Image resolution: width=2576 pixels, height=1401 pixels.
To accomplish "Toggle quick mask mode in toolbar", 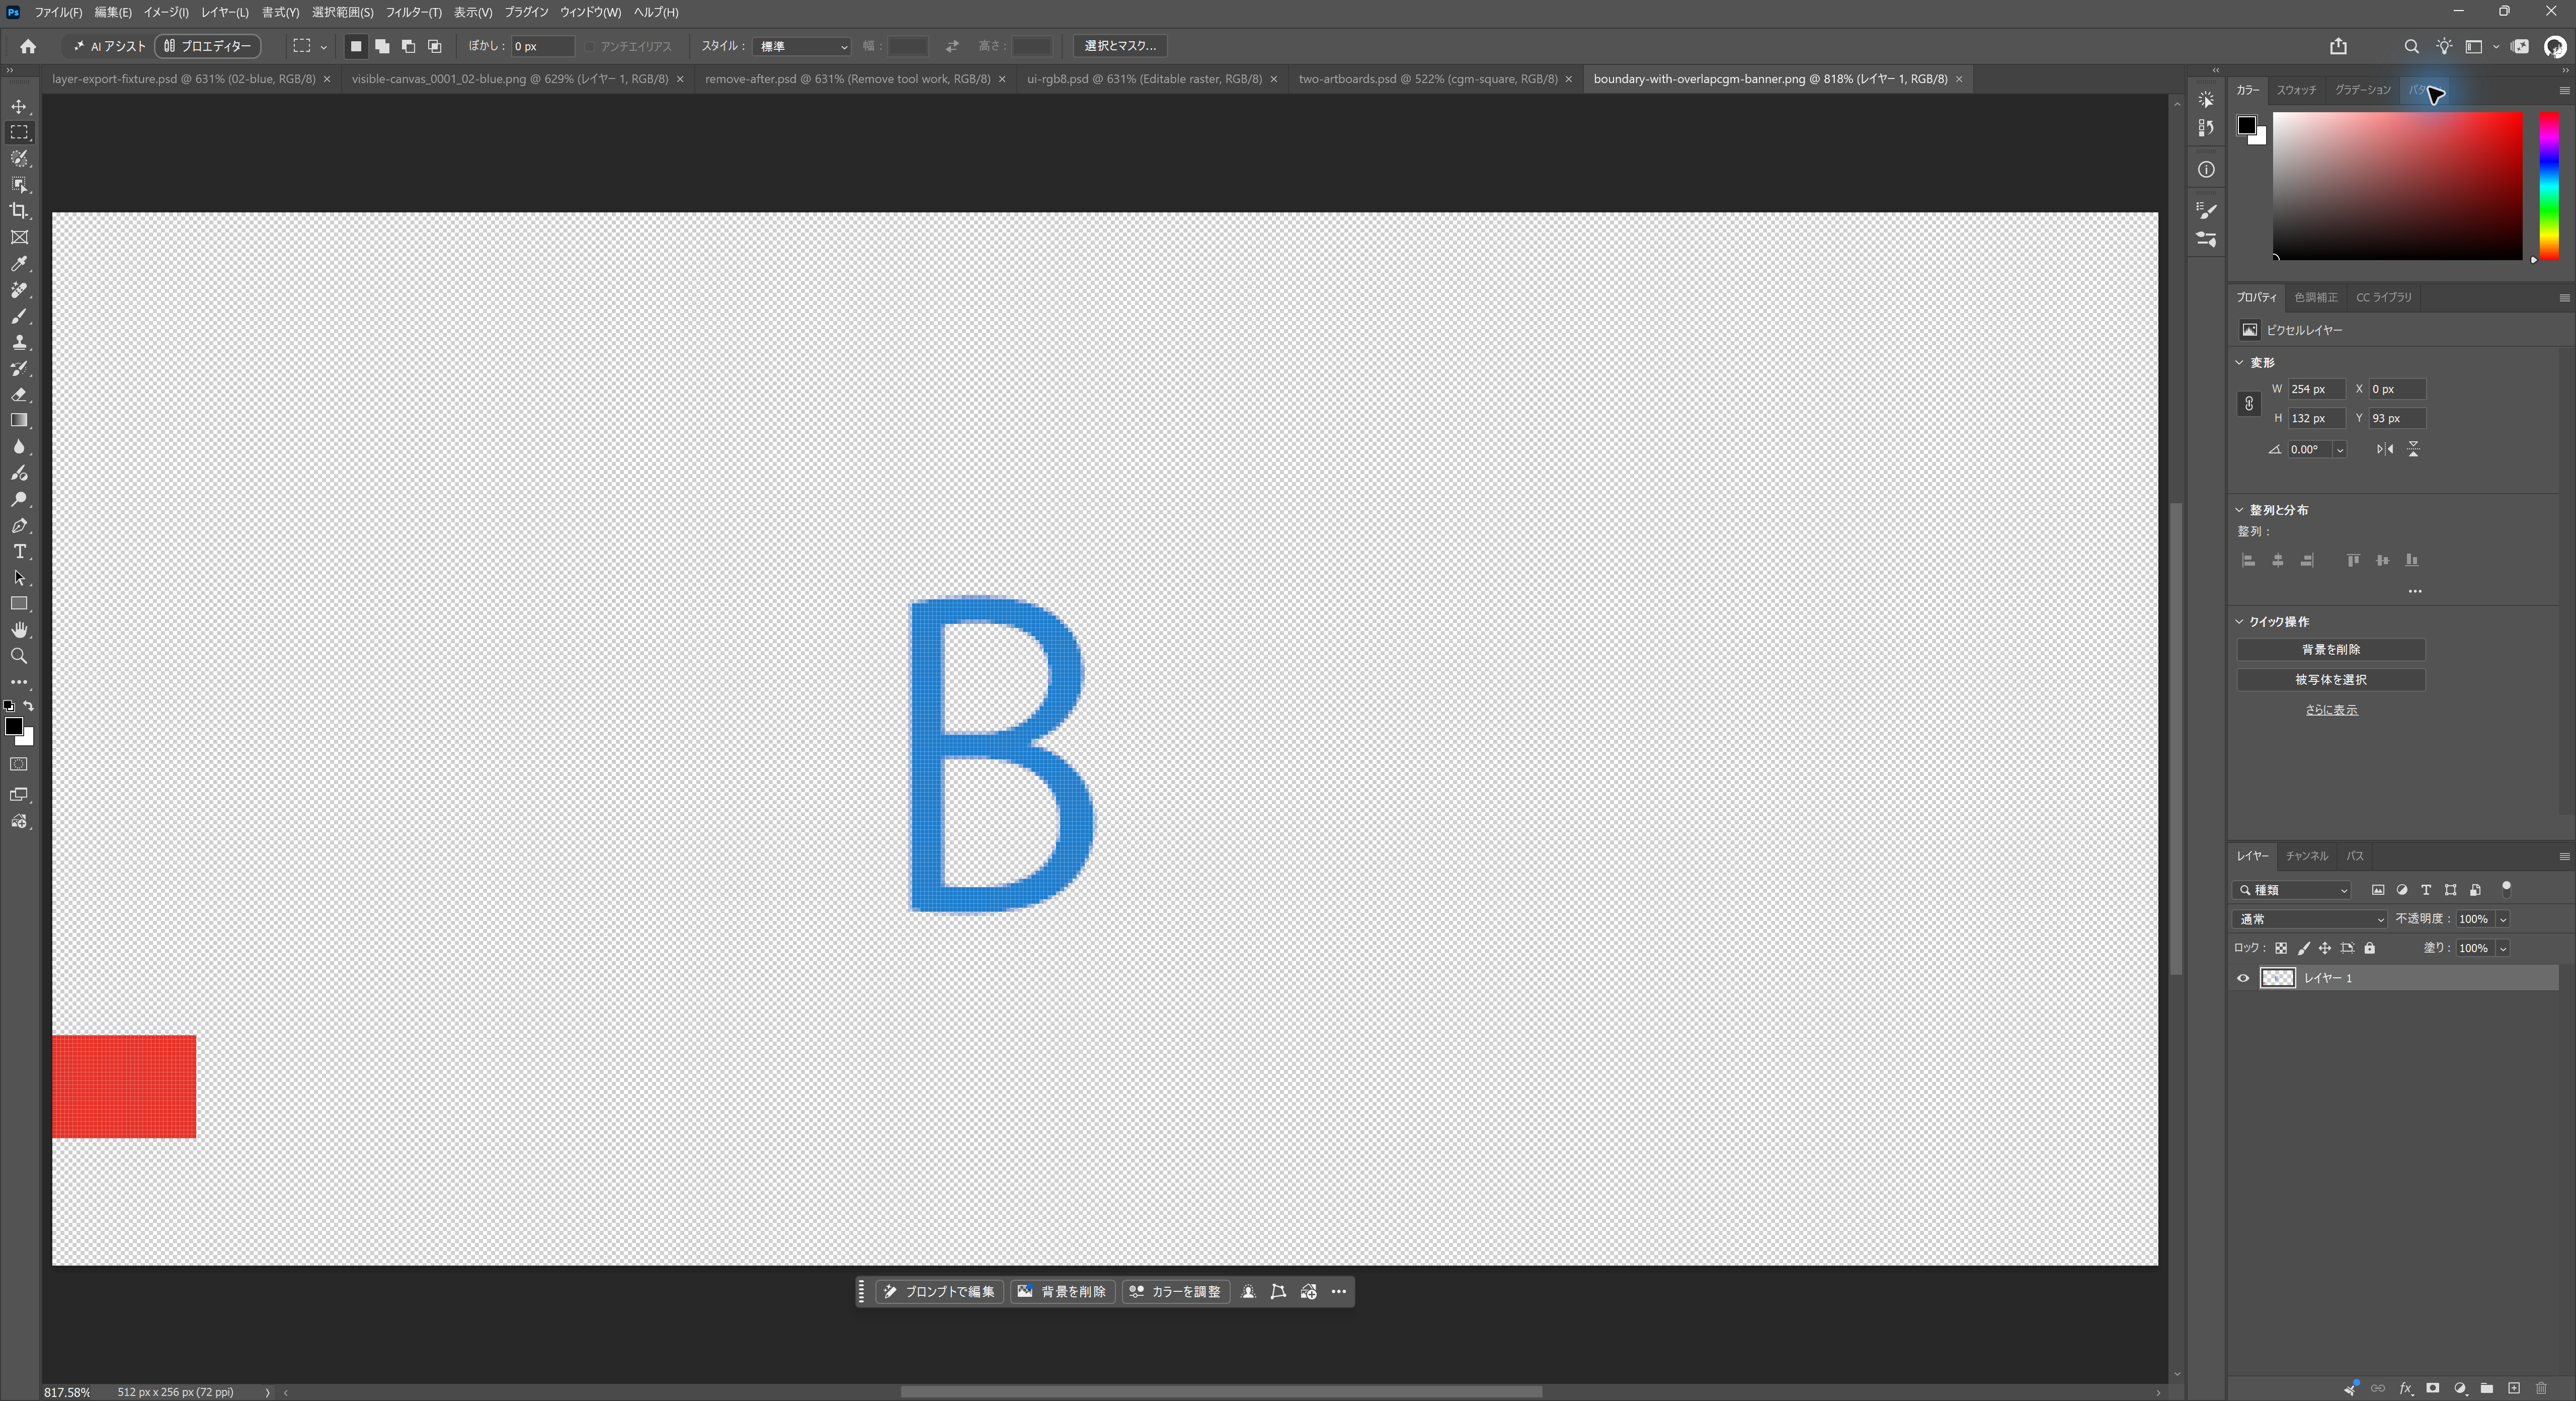I will coord(19,765).
